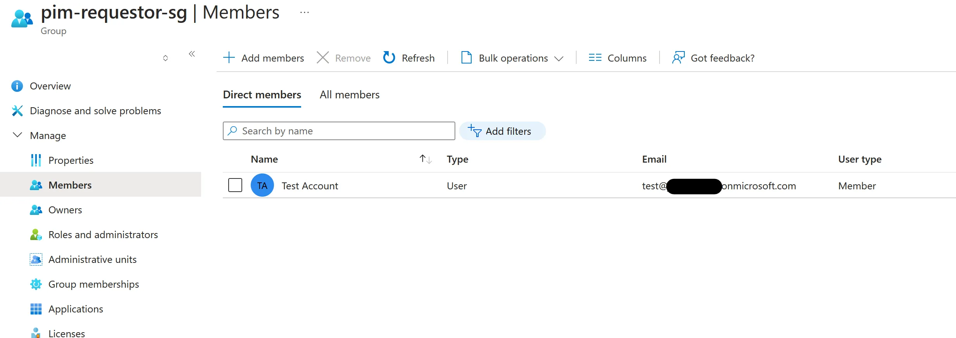The image size is (956, 338).
Task: Open Diagnose and solve problems wrench icon
Action: [x=17, y=111]
